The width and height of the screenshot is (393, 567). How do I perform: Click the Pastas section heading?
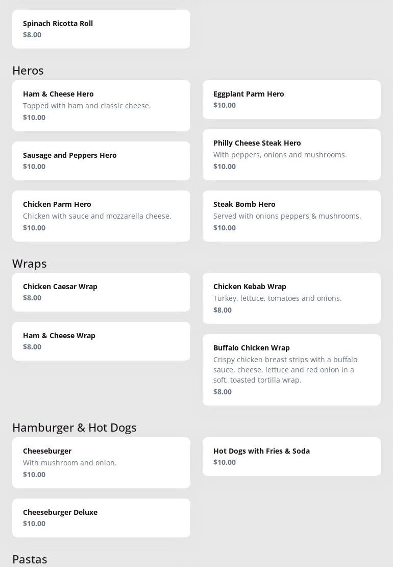click(30, 559)
